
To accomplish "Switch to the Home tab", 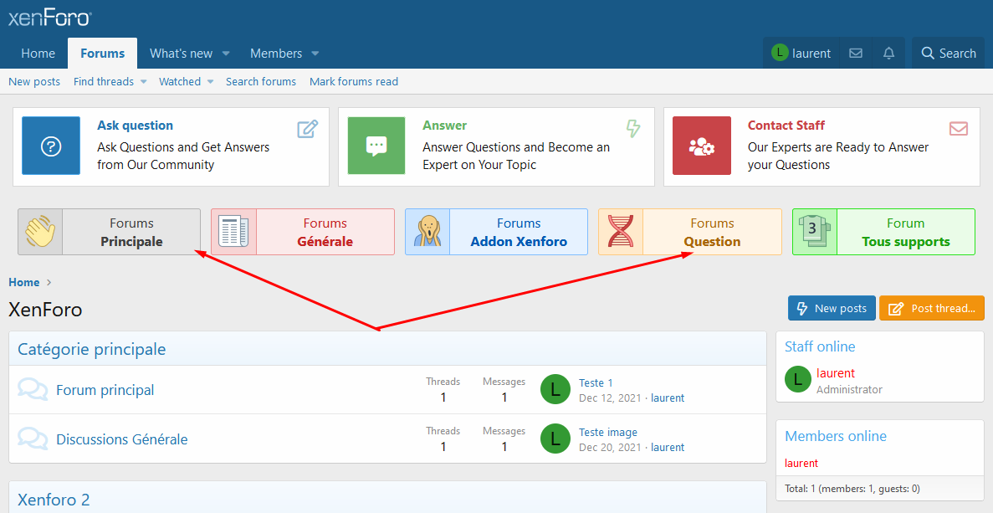I will coord(38,54).
